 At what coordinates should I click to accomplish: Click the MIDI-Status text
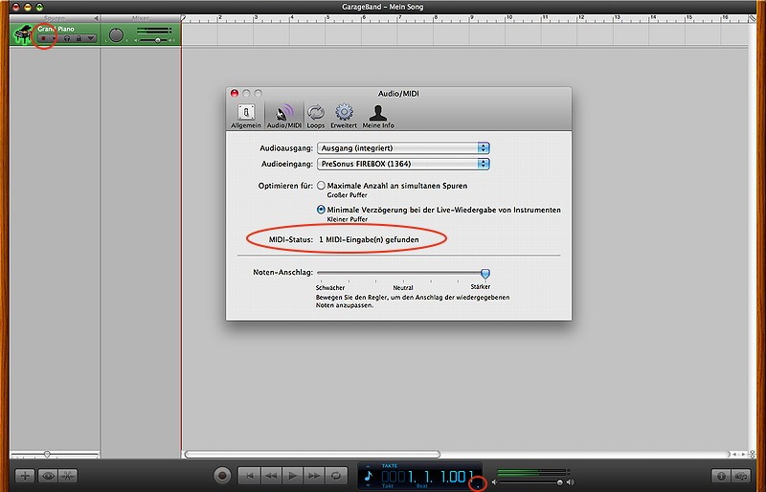(344, 239)
